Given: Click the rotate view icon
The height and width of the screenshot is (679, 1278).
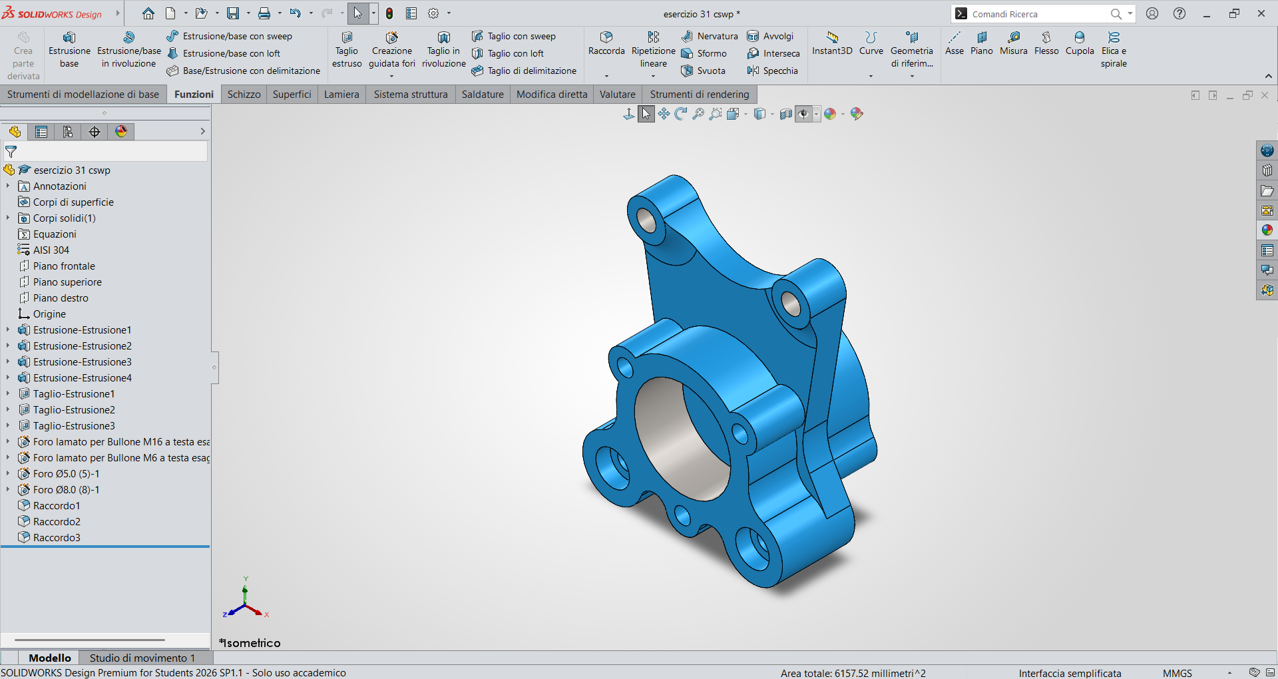Looking at the screenshot, I should [680, 114].
